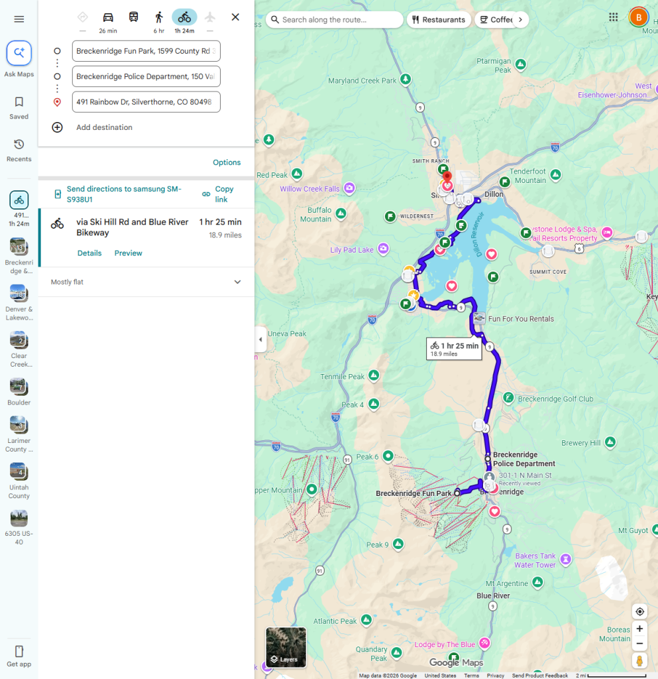Image resolution: width=658 pixels, height=679 pixels.
Task: Click Willow Creek Falls marker
Action: click(x=349, y=188)
